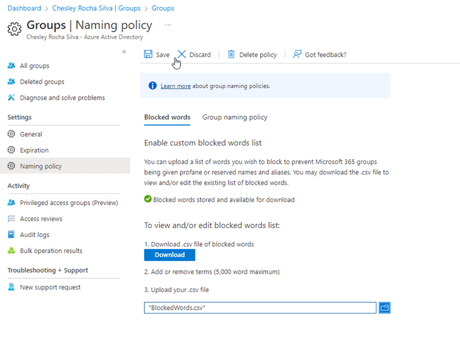Screen dimensions: 460x347
Task: Open the ellipsis more options menu
Action: pos(168,25)
